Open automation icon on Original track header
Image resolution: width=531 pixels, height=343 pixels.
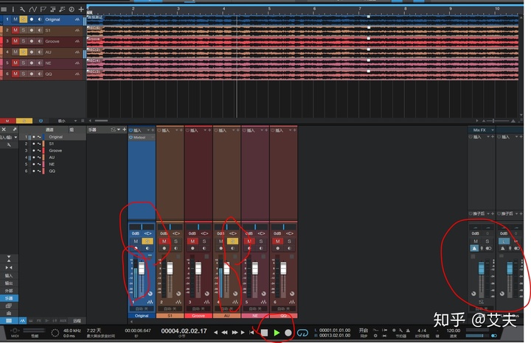point(77,20)
